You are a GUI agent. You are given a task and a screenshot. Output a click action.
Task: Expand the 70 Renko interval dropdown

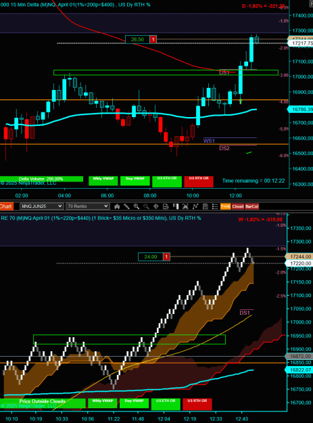[88, 206]
